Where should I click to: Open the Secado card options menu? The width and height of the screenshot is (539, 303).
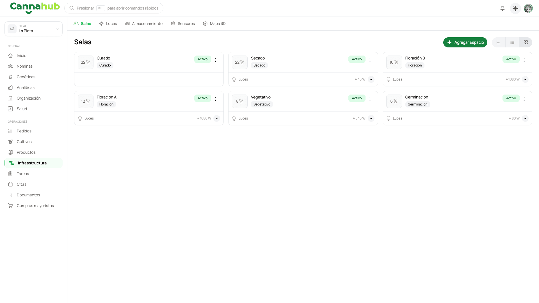point(370,60)
